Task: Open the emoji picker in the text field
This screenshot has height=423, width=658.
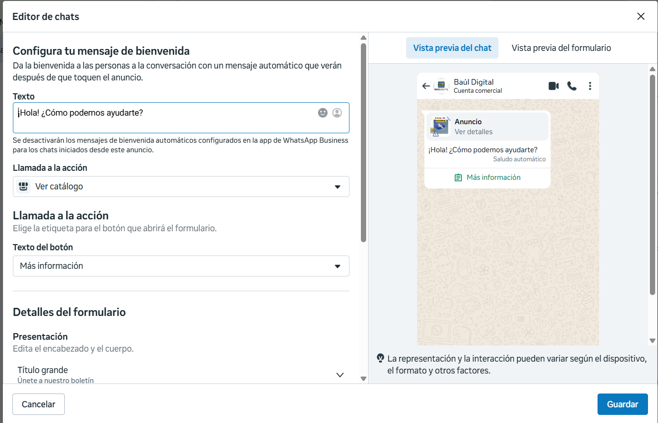Action: [323, 113]
